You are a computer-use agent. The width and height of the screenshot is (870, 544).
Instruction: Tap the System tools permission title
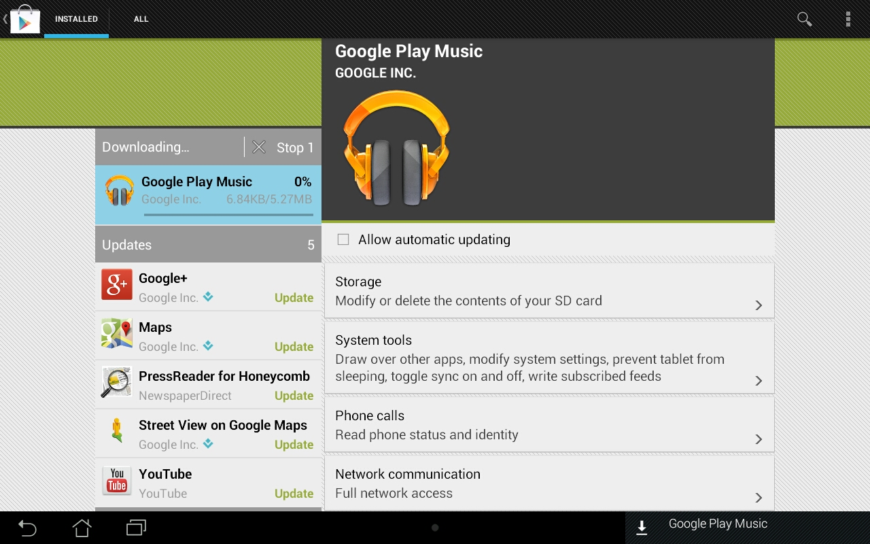point(373,340)
